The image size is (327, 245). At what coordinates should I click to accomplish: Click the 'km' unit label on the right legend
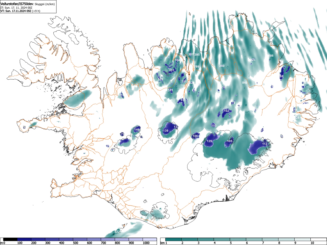pos(162,243)
